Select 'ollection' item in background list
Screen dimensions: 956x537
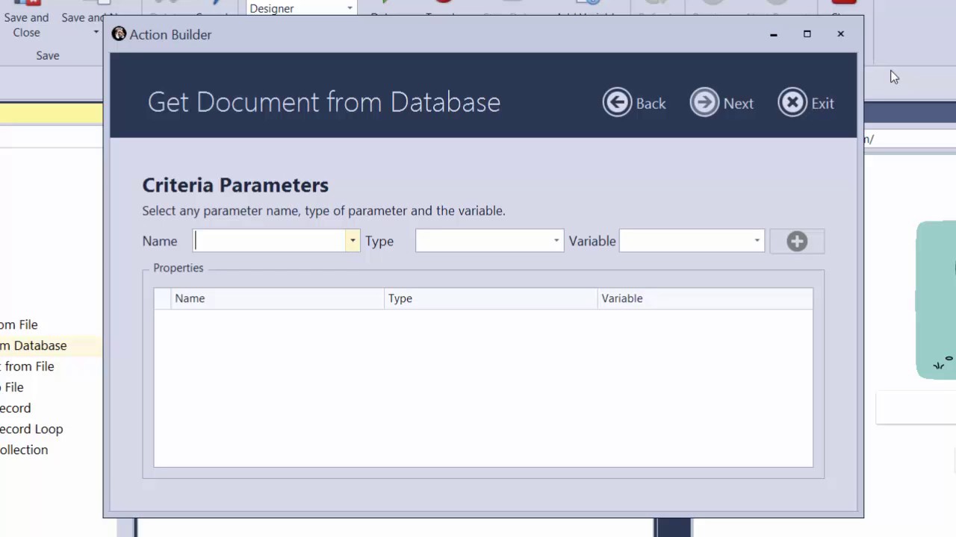coord(24,450)
